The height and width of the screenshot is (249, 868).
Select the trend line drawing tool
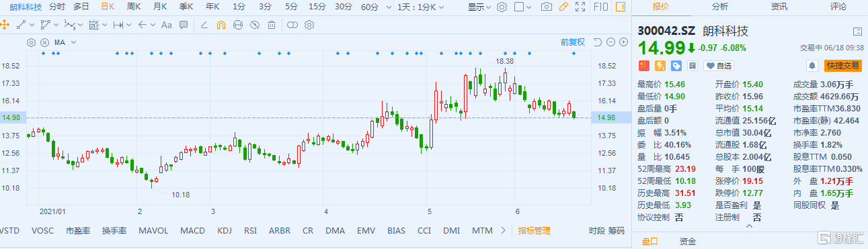tap(21, 25)
